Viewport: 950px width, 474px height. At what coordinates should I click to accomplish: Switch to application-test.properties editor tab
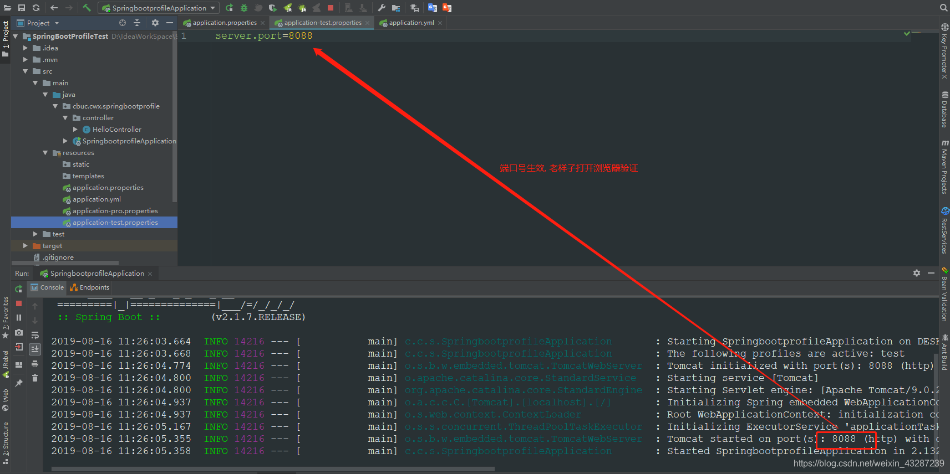(x=323, y=23)
